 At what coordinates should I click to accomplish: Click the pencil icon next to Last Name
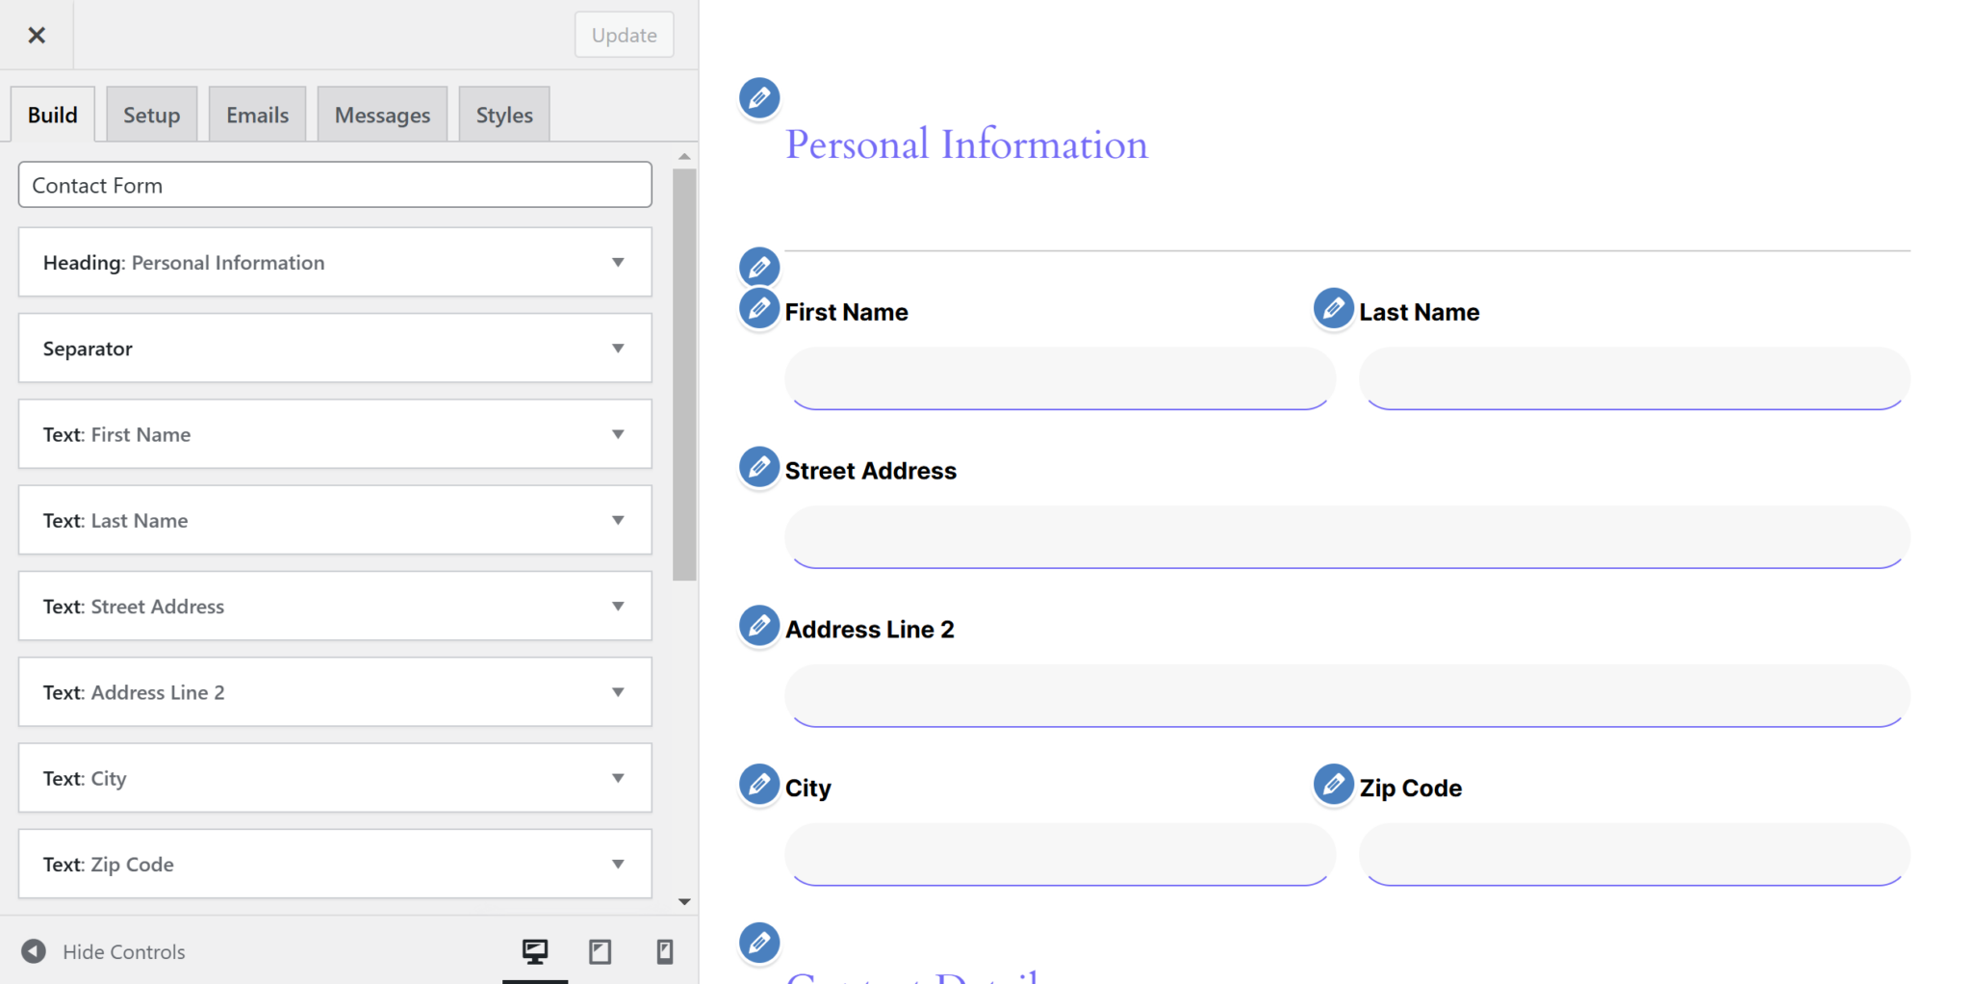1333,309
